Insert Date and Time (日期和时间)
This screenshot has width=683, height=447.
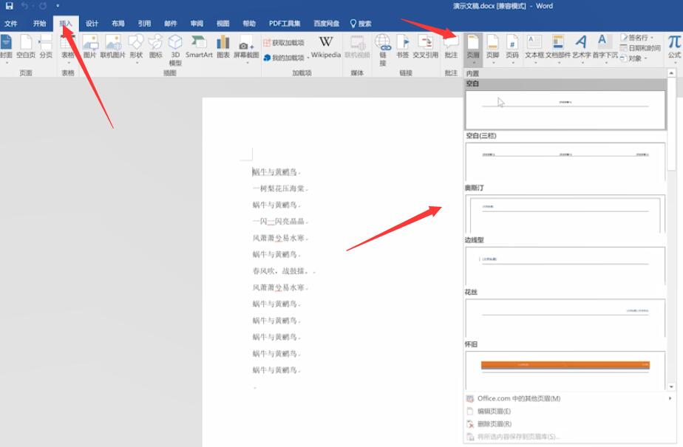(x=640, y=48)
